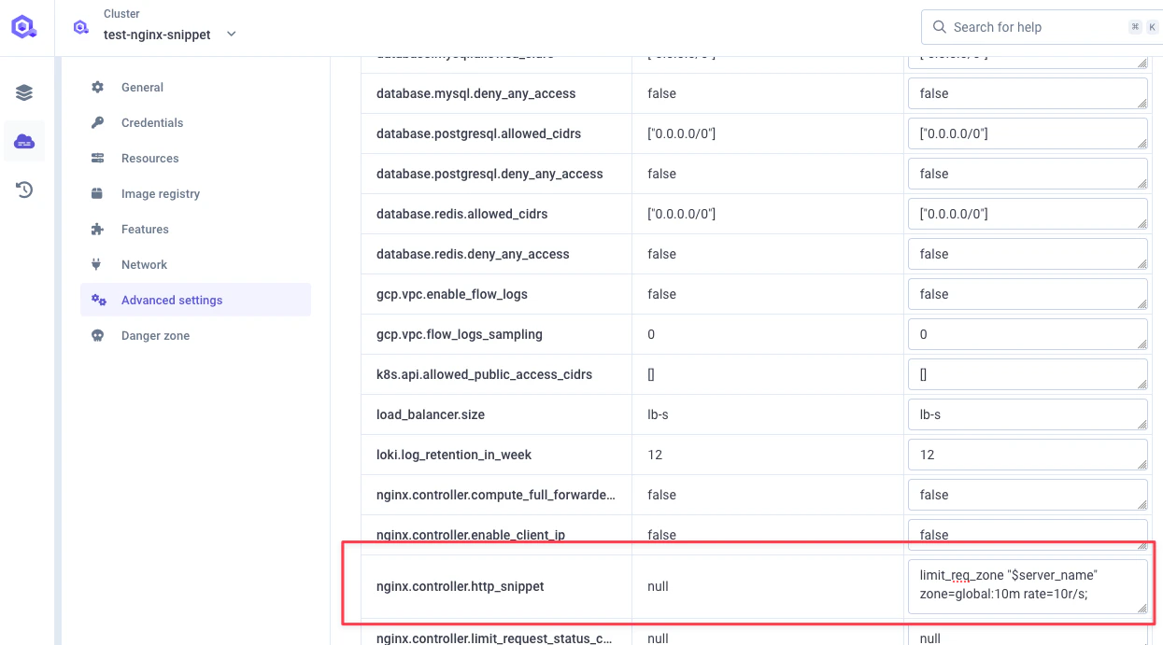Toggle database.mysql.deny_any_access value field

pos(1028,92)
